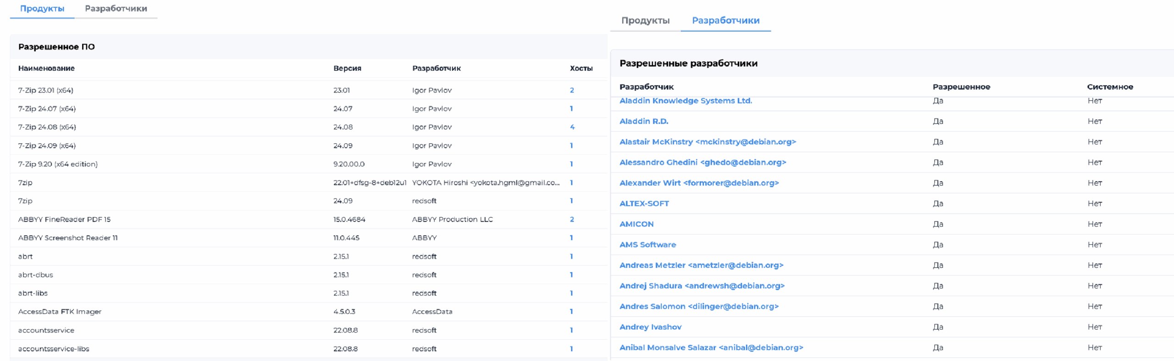Viewport: 1174px width, 361px height.
Task: Click the 'ABBYY Production LLC' developer cell
Action: (x=452, y=220)
